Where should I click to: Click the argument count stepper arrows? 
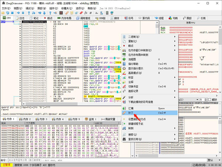pyautogui.click(x=206, y=100)
